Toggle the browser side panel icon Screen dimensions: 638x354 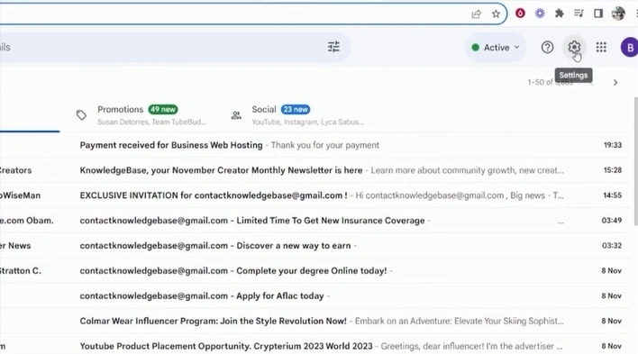pyautogui.click(x=598, y=14)
